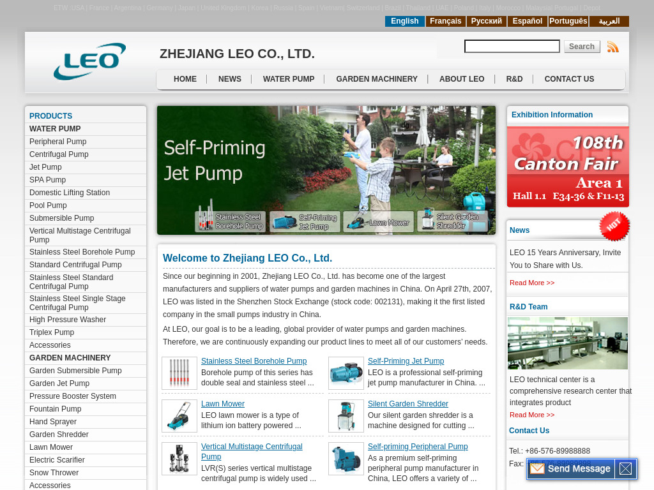
Task: Click Read More under R&D Team
Action: (532, 415)
